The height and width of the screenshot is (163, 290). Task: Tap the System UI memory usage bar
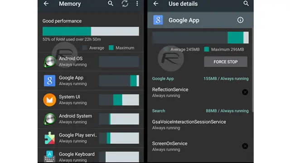click(119, 100)
